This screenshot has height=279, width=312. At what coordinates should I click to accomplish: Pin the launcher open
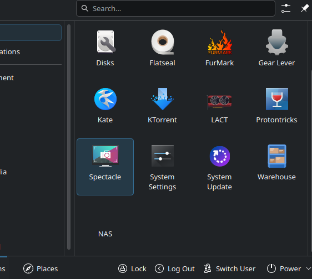click(x=304, y=8)
